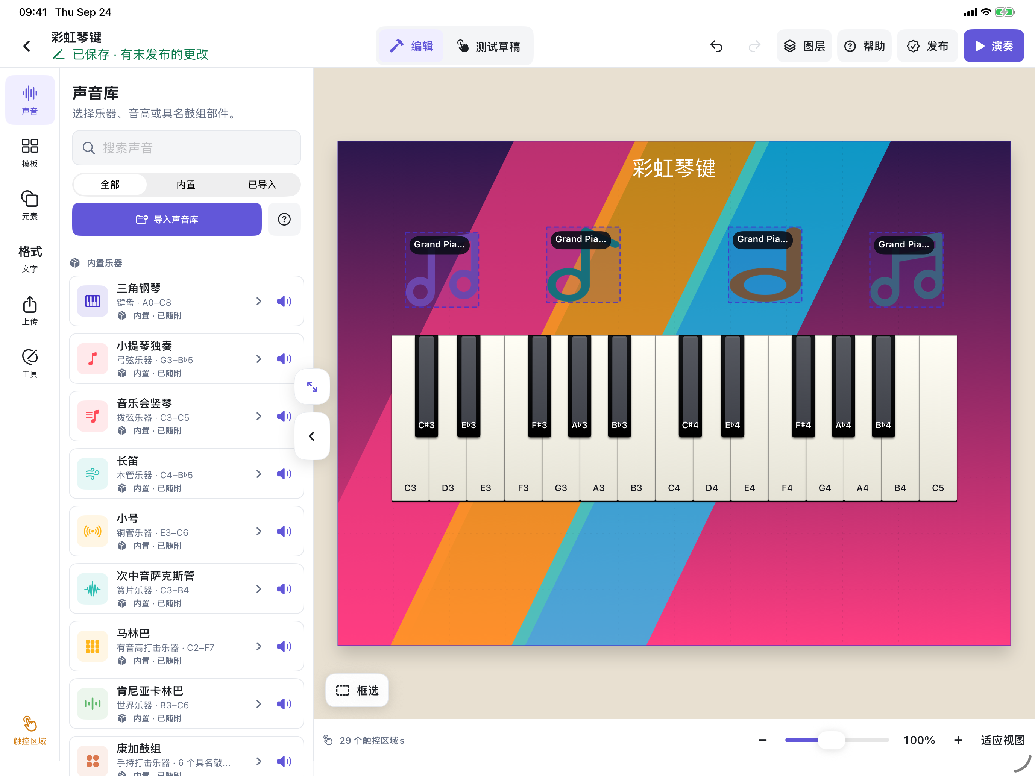Viewport: 1035px width, 776px height.
Task: Open the 格式 文字 text format panel
Action: point(29,258)
